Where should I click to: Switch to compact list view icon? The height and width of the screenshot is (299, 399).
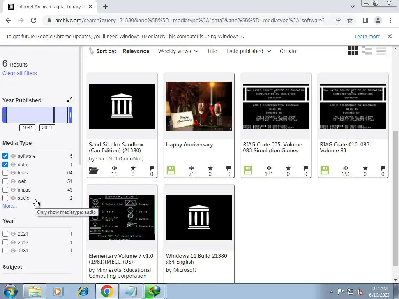pyautogui.click(x=381, y=50)
